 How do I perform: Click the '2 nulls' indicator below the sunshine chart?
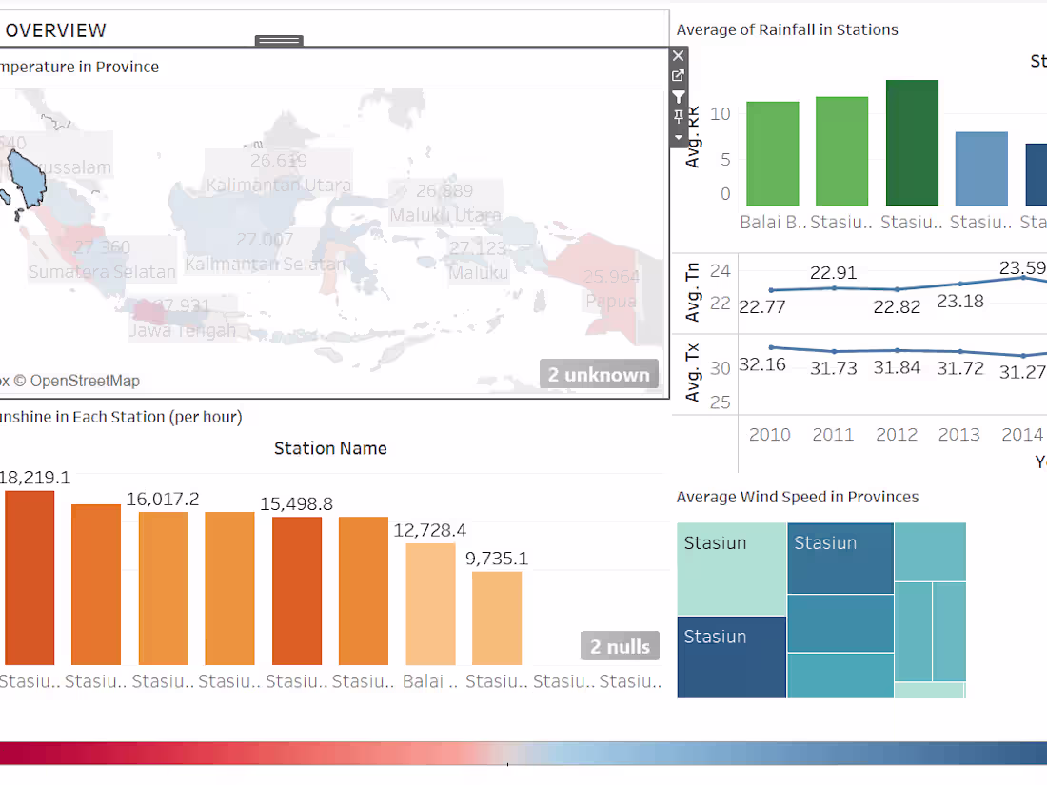620,645
